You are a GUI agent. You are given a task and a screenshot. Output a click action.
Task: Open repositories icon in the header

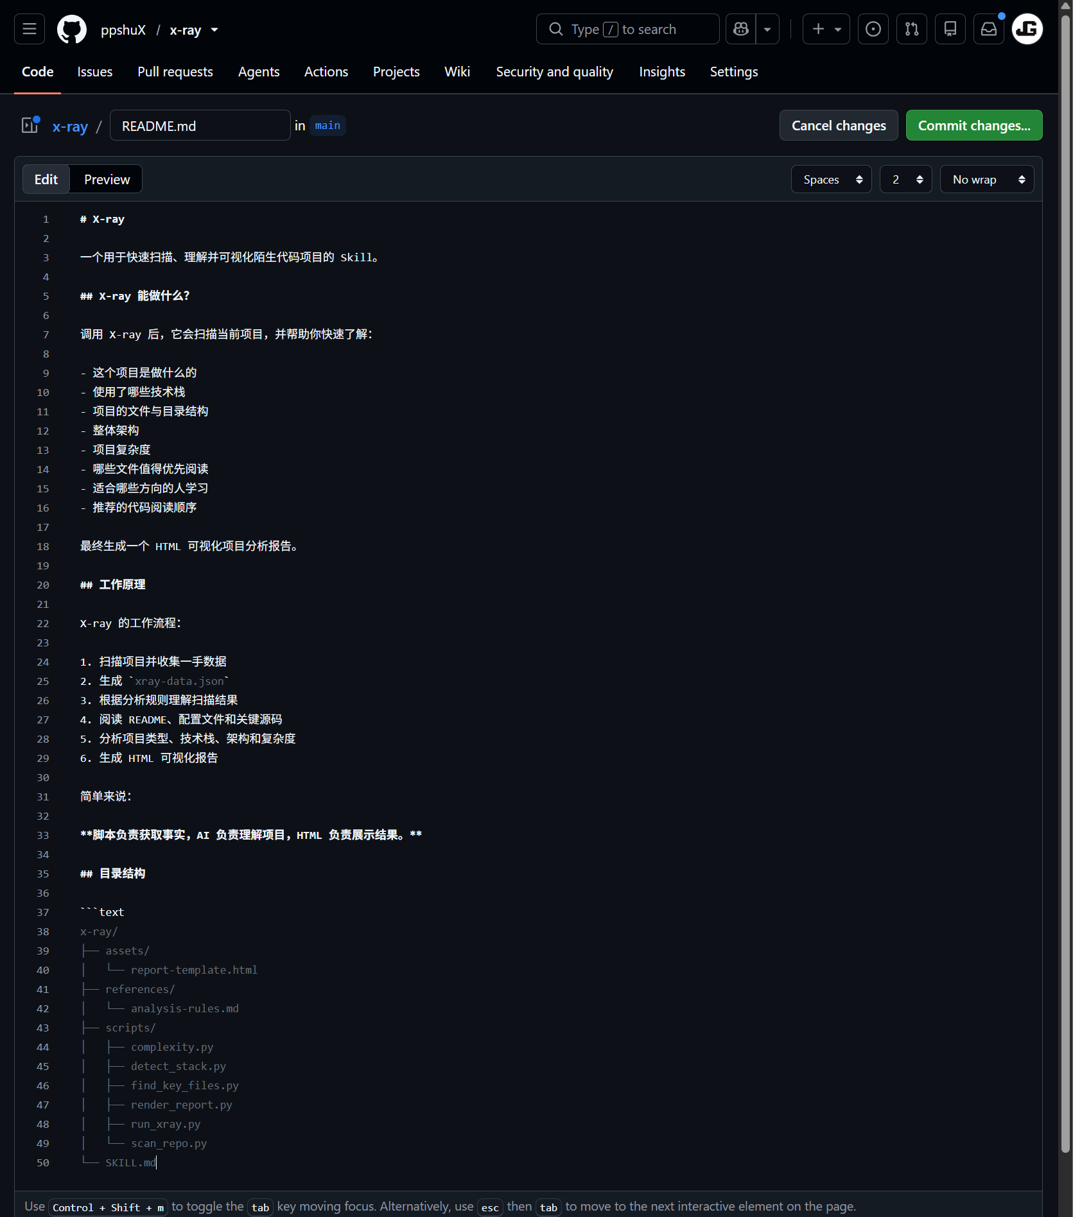tap(950, 29)
